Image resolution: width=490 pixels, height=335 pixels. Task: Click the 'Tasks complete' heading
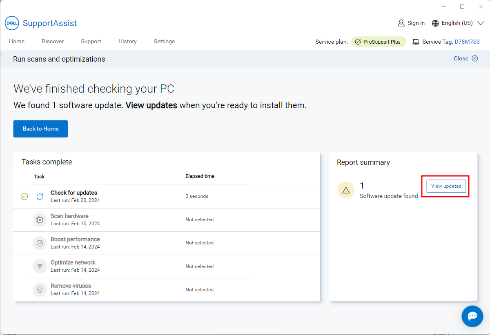click(x=47, y=162)
